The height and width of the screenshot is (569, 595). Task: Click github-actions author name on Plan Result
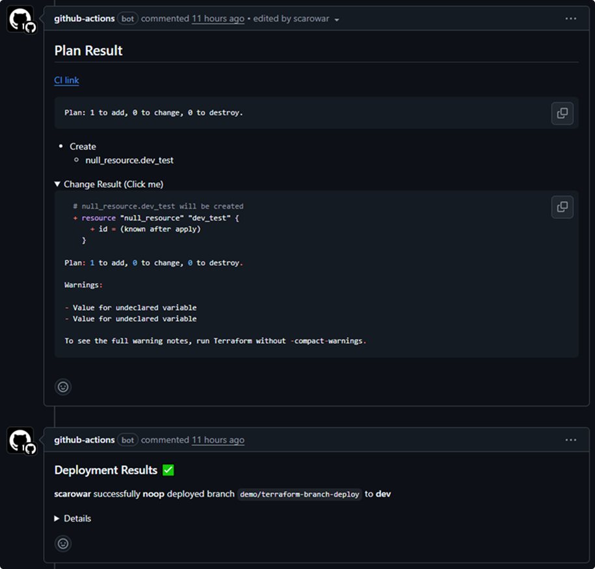[x=85, y=19]
